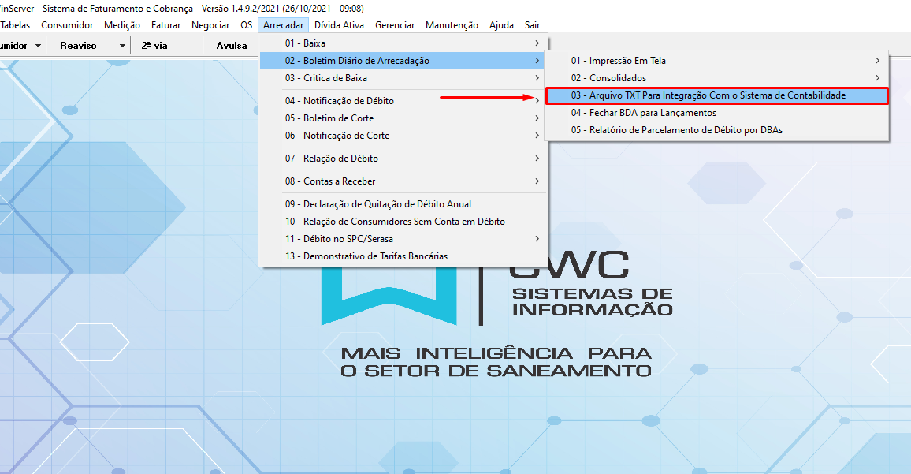Open the 'Dívida Ativa' menu

339,25
